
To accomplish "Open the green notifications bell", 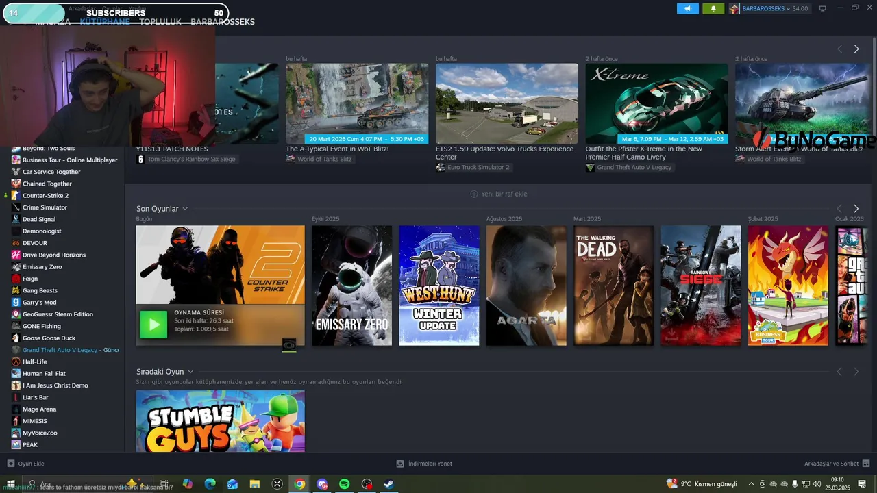I will (x=713, y=9).
